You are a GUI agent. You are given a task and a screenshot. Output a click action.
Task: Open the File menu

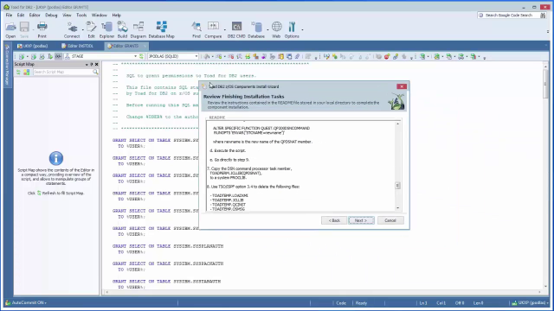tap(9, 16)
